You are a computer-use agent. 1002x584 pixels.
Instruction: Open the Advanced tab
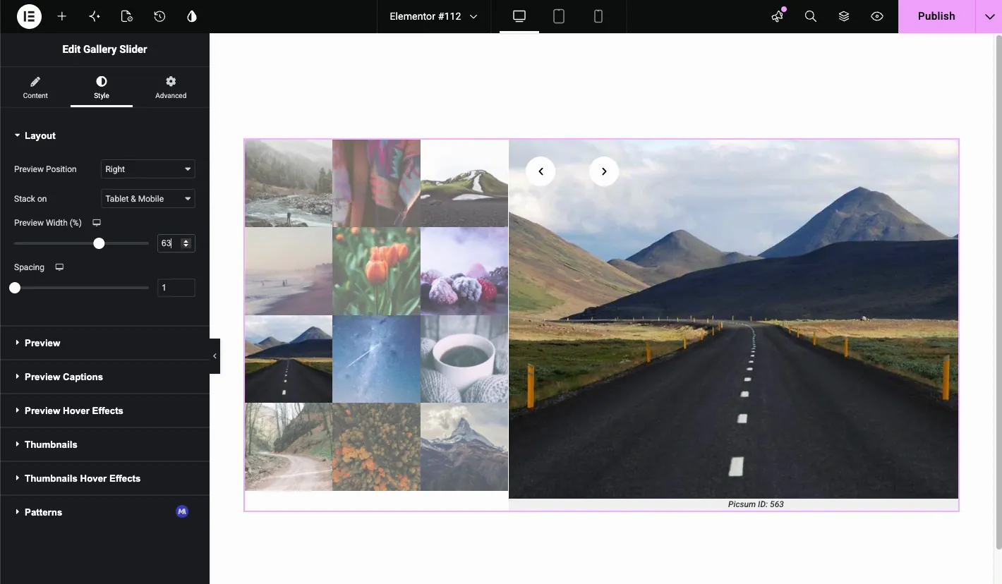[x=171, y=88]
